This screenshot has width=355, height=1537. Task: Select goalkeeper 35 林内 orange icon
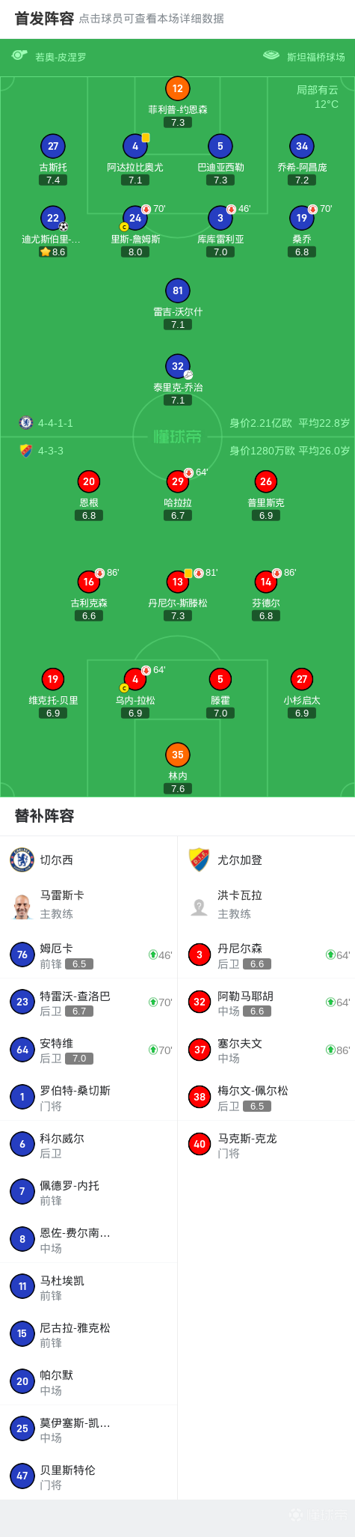coord(177,755)
